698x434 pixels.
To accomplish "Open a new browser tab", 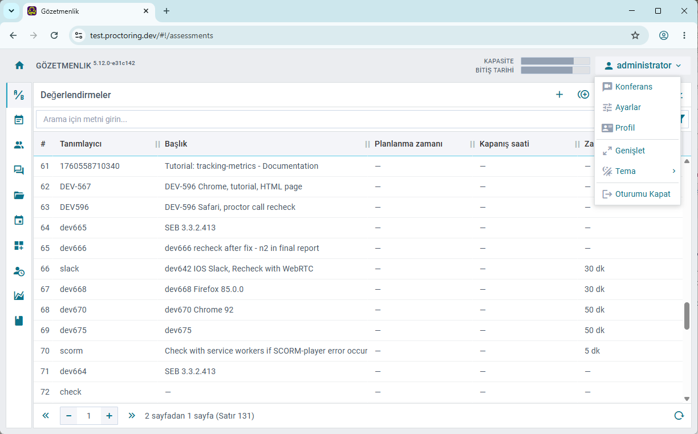I will [x=167, y=11].
